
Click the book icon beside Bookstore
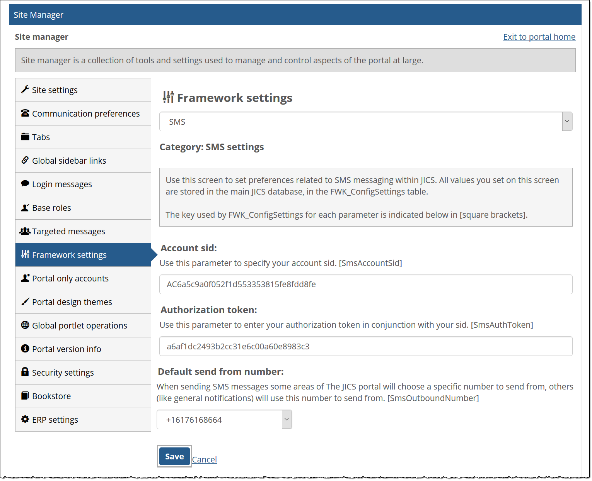click(x=25, y=396)
